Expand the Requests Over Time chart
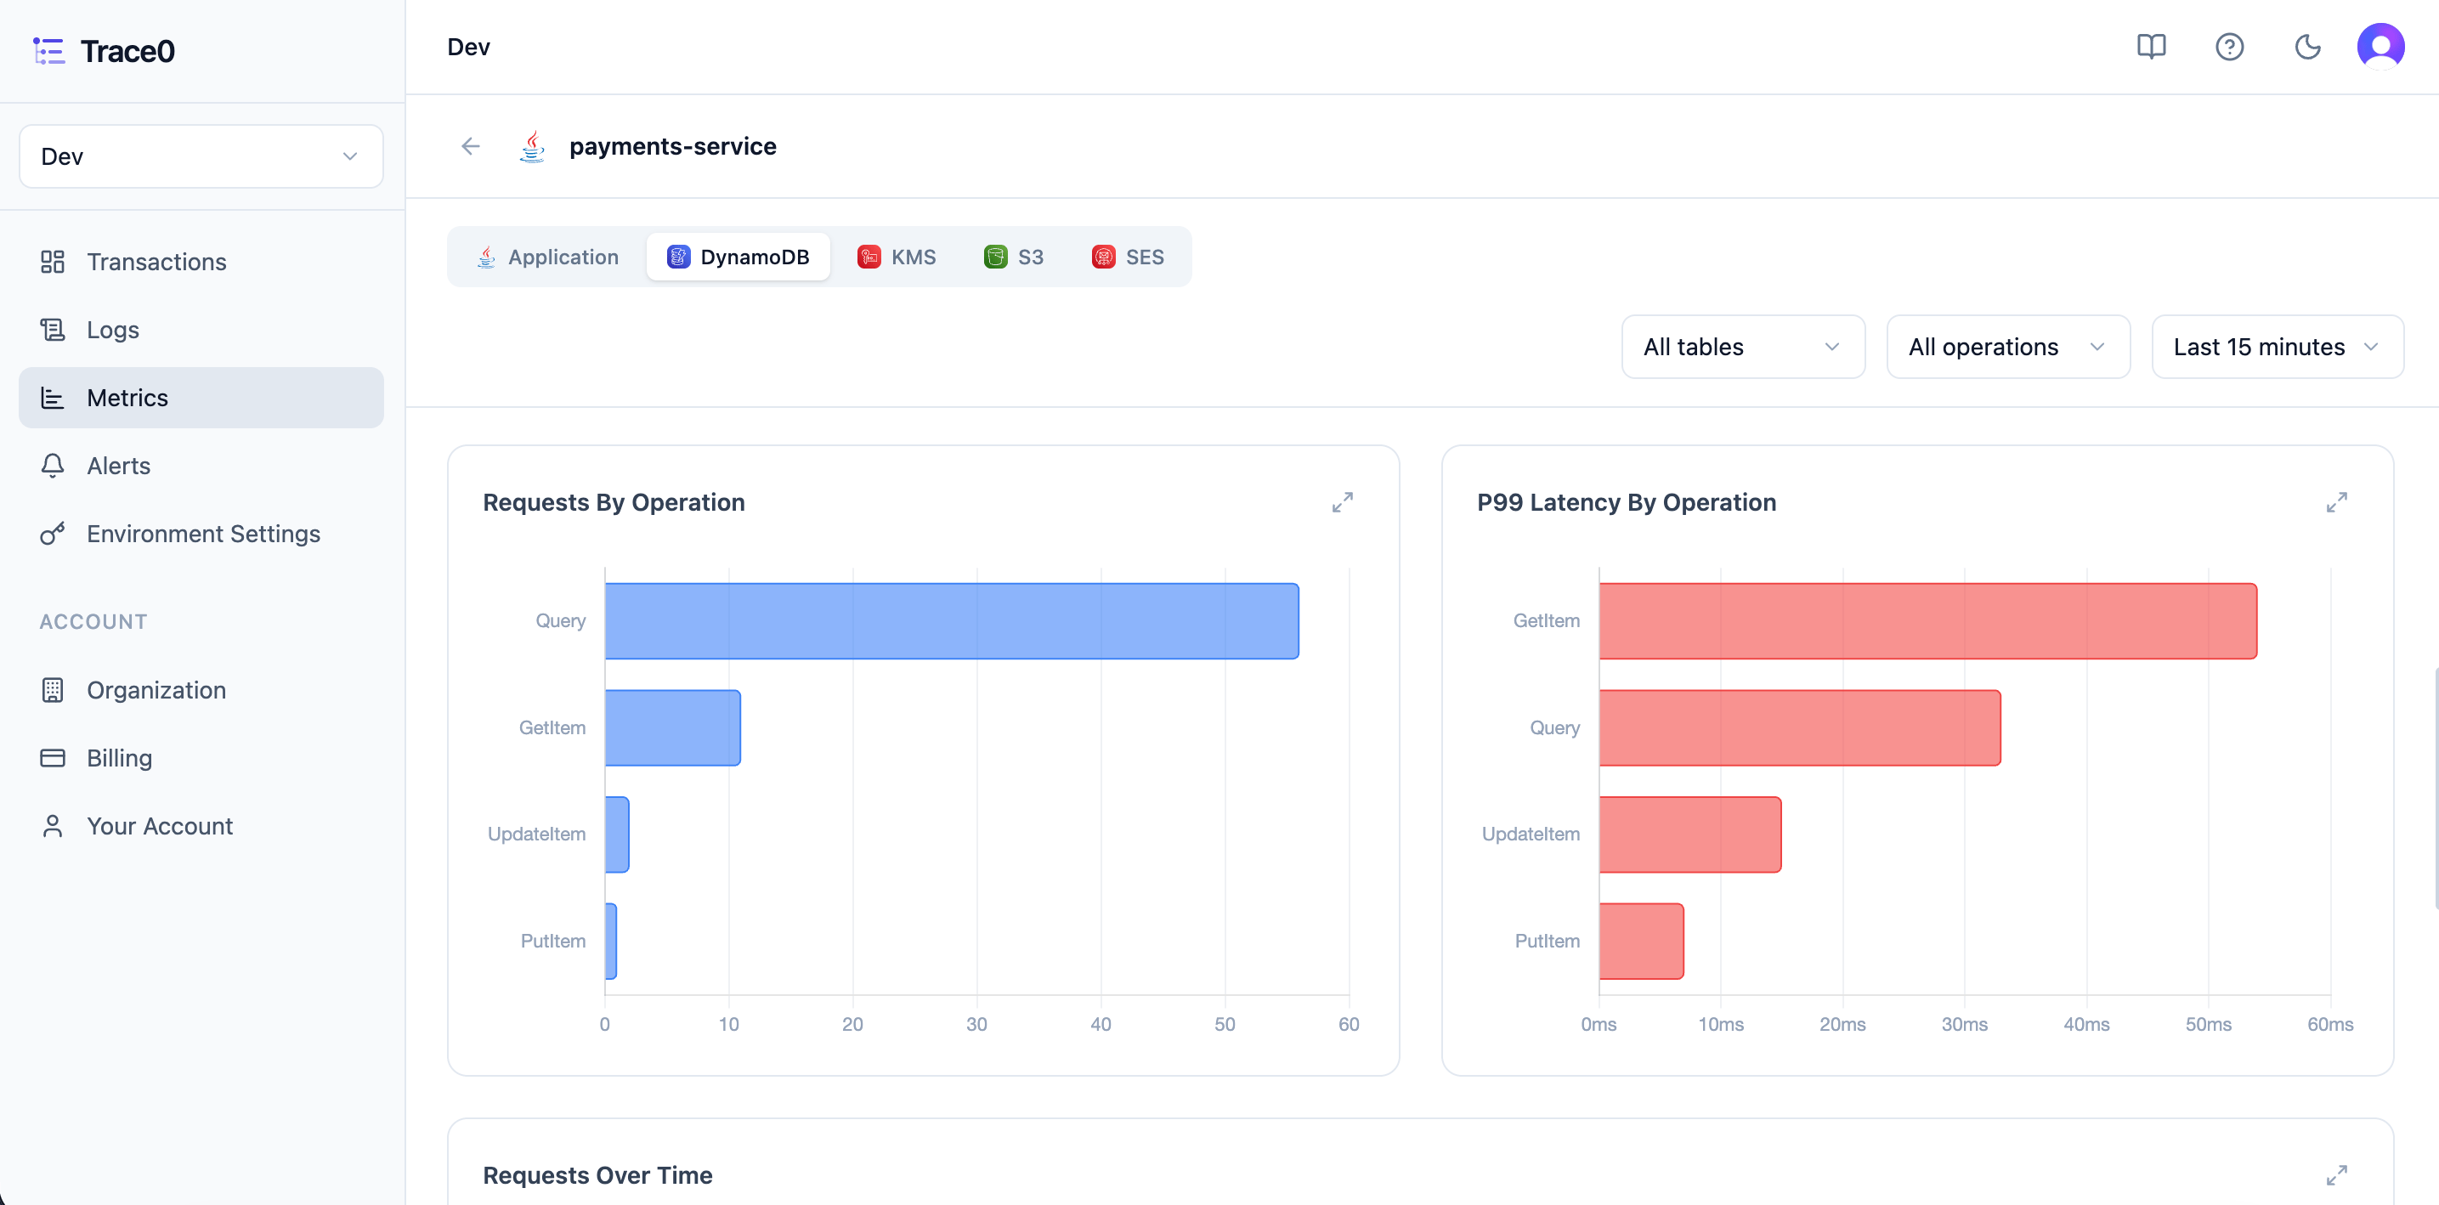2439x1205 pixels. (x=2336, y=1174)
